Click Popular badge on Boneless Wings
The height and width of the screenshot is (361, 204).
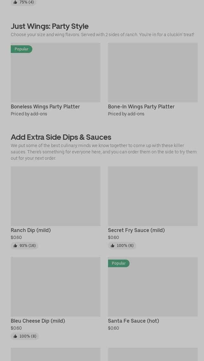[x=22, y=49]
